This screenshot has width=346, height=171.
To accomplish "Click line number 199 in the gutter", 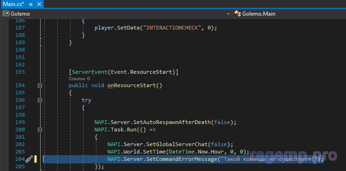I will [x=20, y=122].
